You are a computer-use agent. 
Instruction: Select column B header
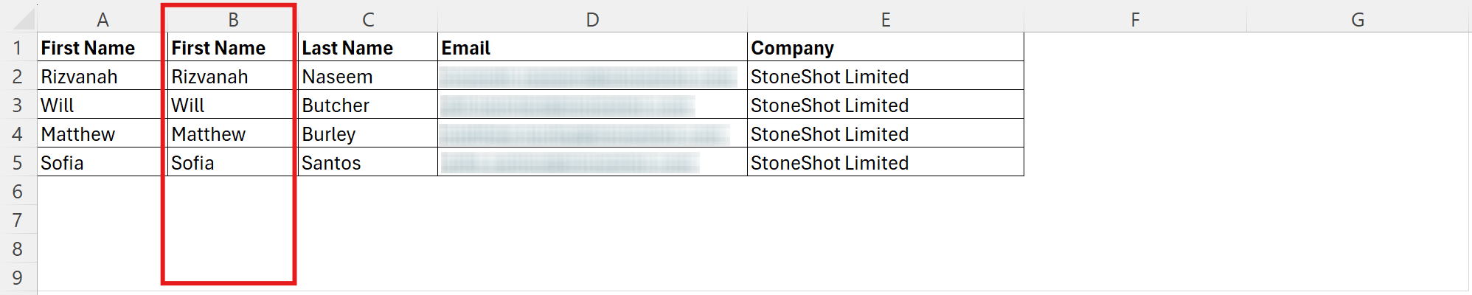click(x=232, y=20)
